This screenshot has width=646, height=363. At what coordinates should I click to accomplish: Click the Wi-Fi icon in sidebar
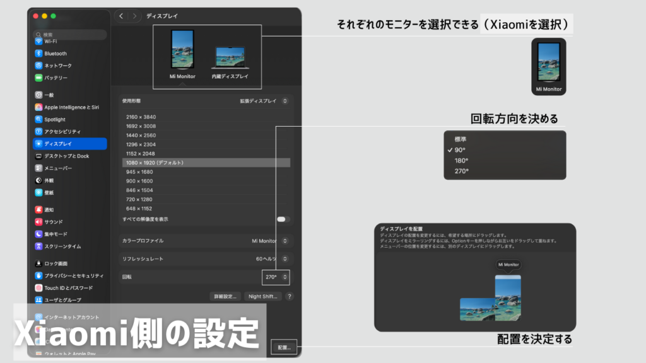click(39, 41)
